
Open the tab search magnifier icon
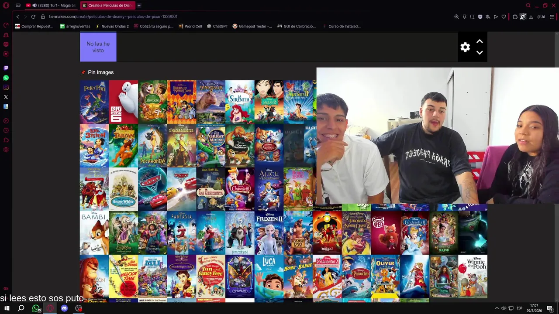(x=528, y=5)
